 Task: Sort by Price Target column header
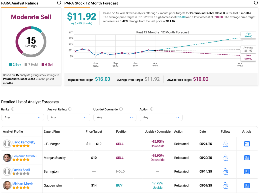click(94, 131)
